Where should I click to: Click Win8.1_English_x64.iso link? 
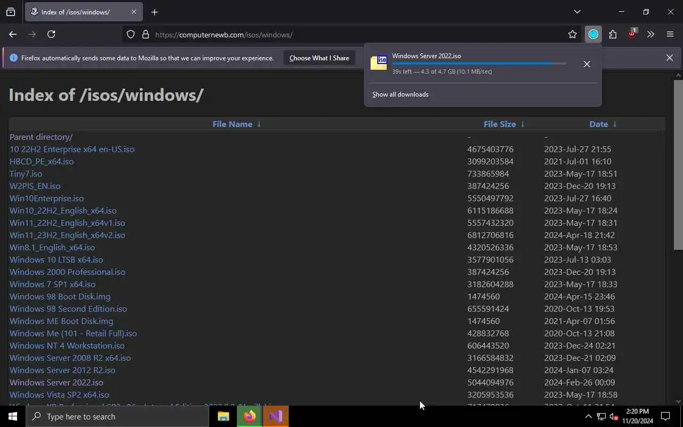tap(52, 248)
